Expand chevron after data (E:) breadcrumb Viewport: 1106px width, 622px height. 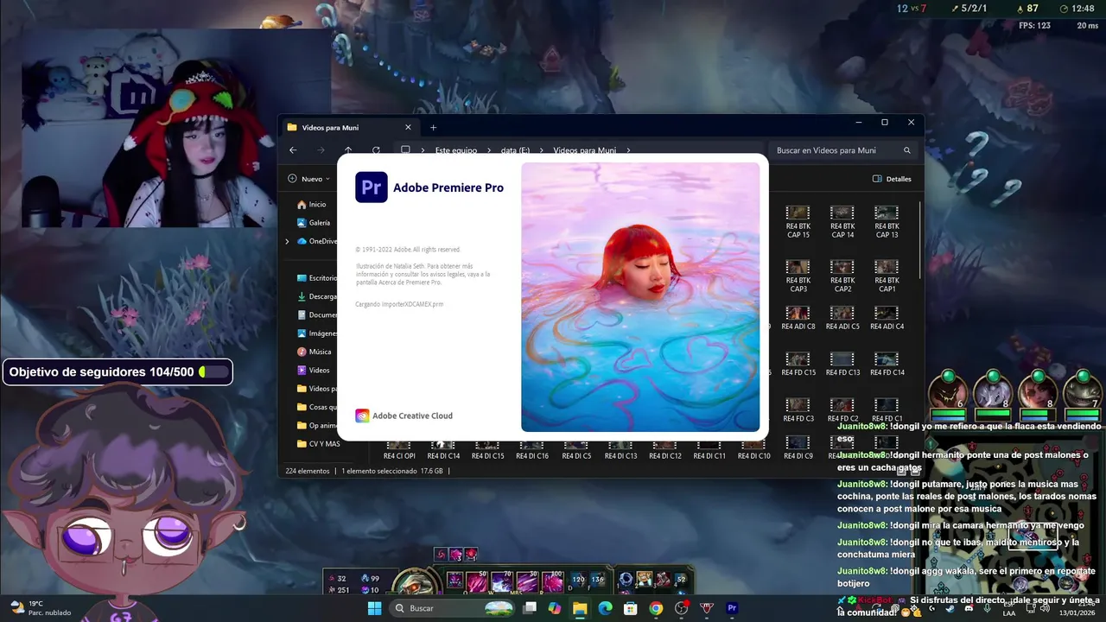click(x=542, y=150)
